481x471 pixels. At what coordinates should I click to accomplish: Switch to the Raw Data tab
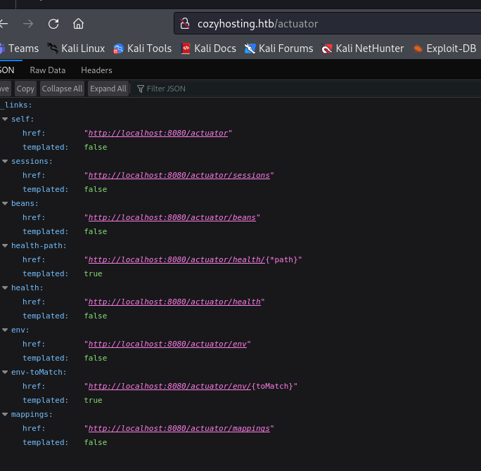point(47,70)
